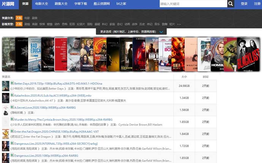Click the 时间 column header
262x163 pixels.
[x=205, y=77]
